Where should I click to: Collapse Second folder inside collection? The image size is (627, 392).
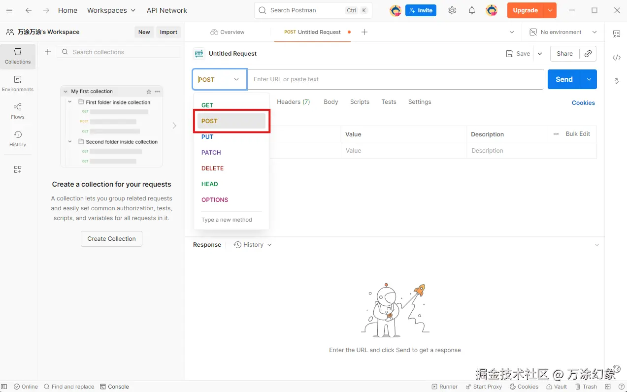click(70, 141)
